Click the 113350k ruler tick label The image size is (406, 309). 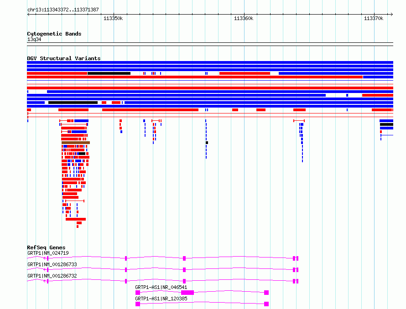coord(113,18)
